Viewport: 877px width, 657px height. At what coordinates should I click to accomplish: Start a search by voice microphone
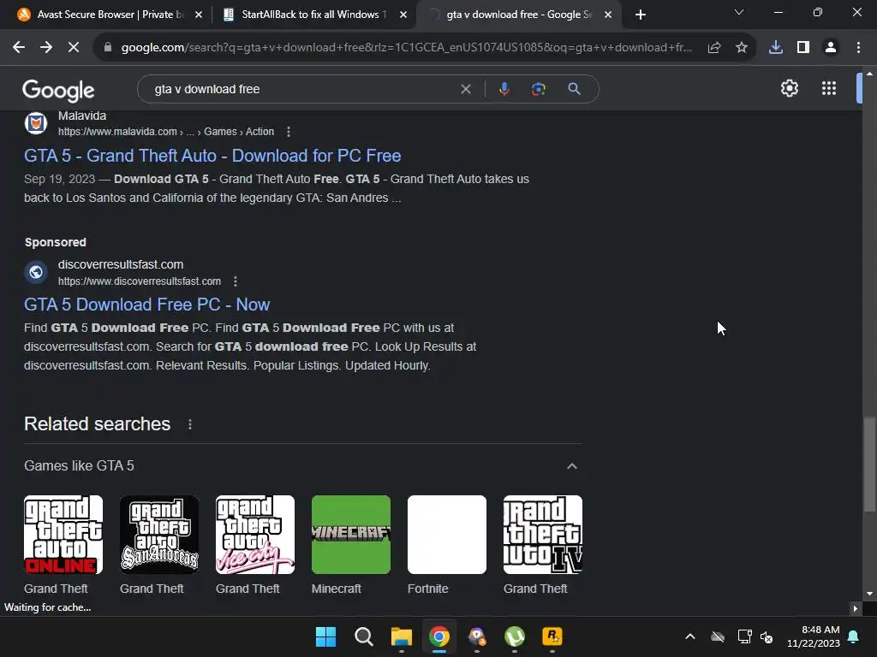tap(504, 89)
